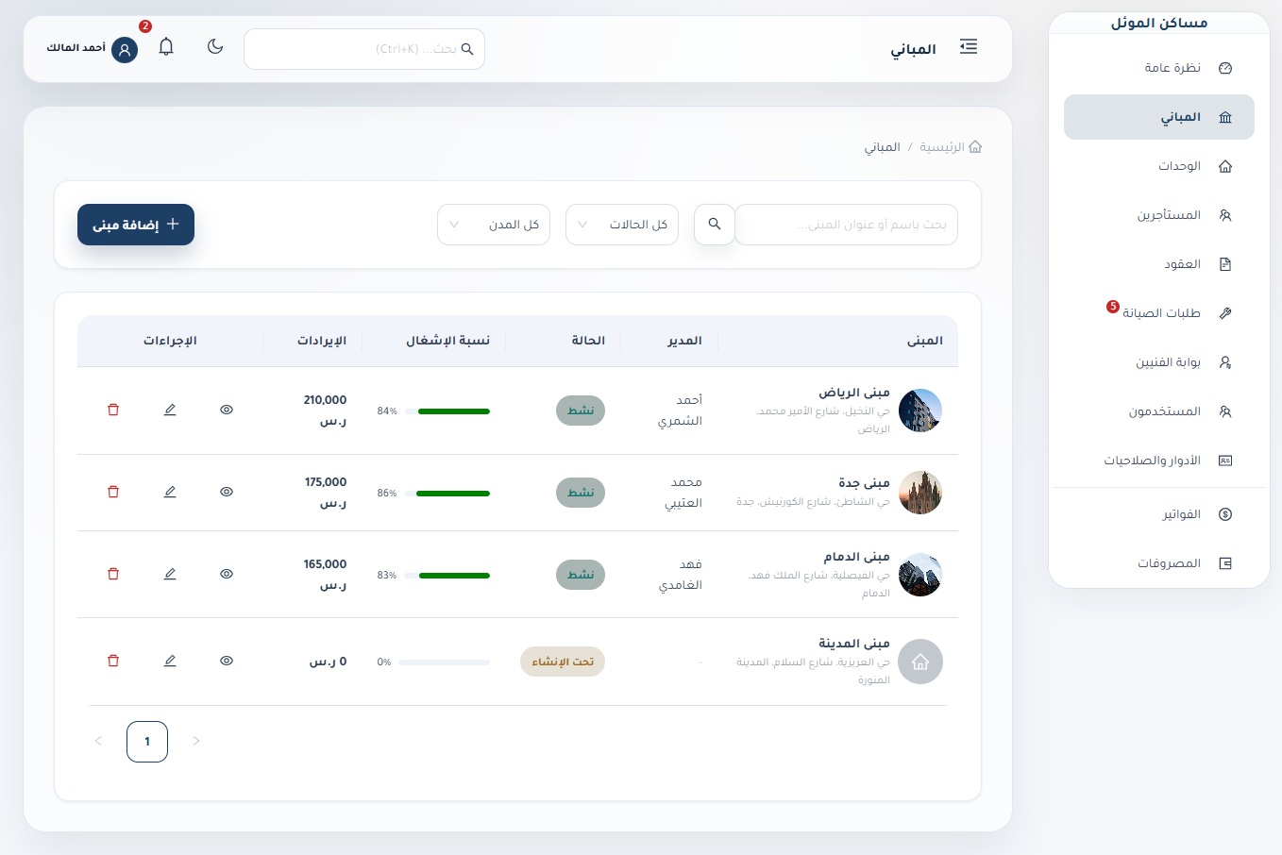Click the إضافة مبنى add building button
The width and height of the screenshot is (1282, 855).
[x=136, y=225]
